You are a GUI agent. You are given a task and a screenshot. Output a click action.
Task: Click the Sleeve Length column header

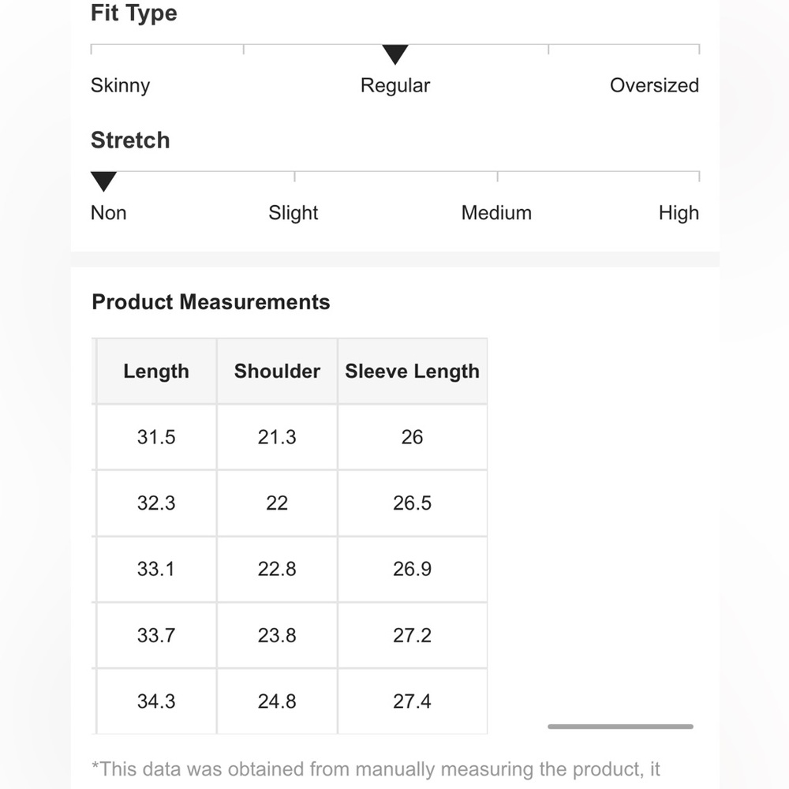coord(412,372)
